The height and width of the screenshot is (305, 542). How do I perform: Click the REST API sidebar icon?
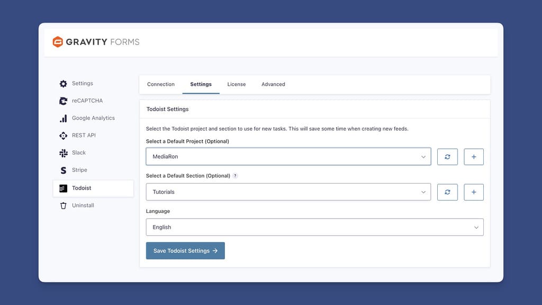click(x=63, y=136)
